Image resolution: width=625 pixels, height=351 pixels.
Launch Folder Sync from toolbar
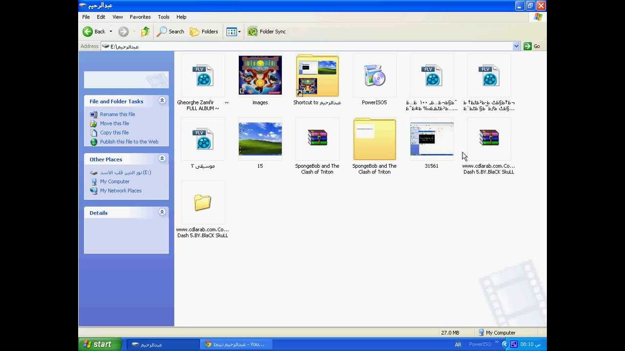click(x=267, y=32)
